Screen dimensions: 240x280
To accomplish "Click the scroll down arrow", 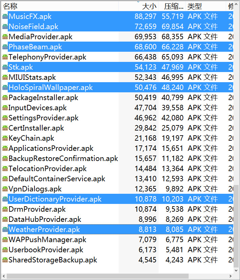I will point(236,270).
